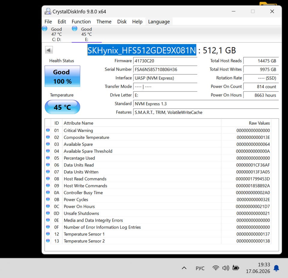Click Rotation Rate value ---- (SSD)
The width and height of the screenshot is (288, 278).
[x=261, y=78]
